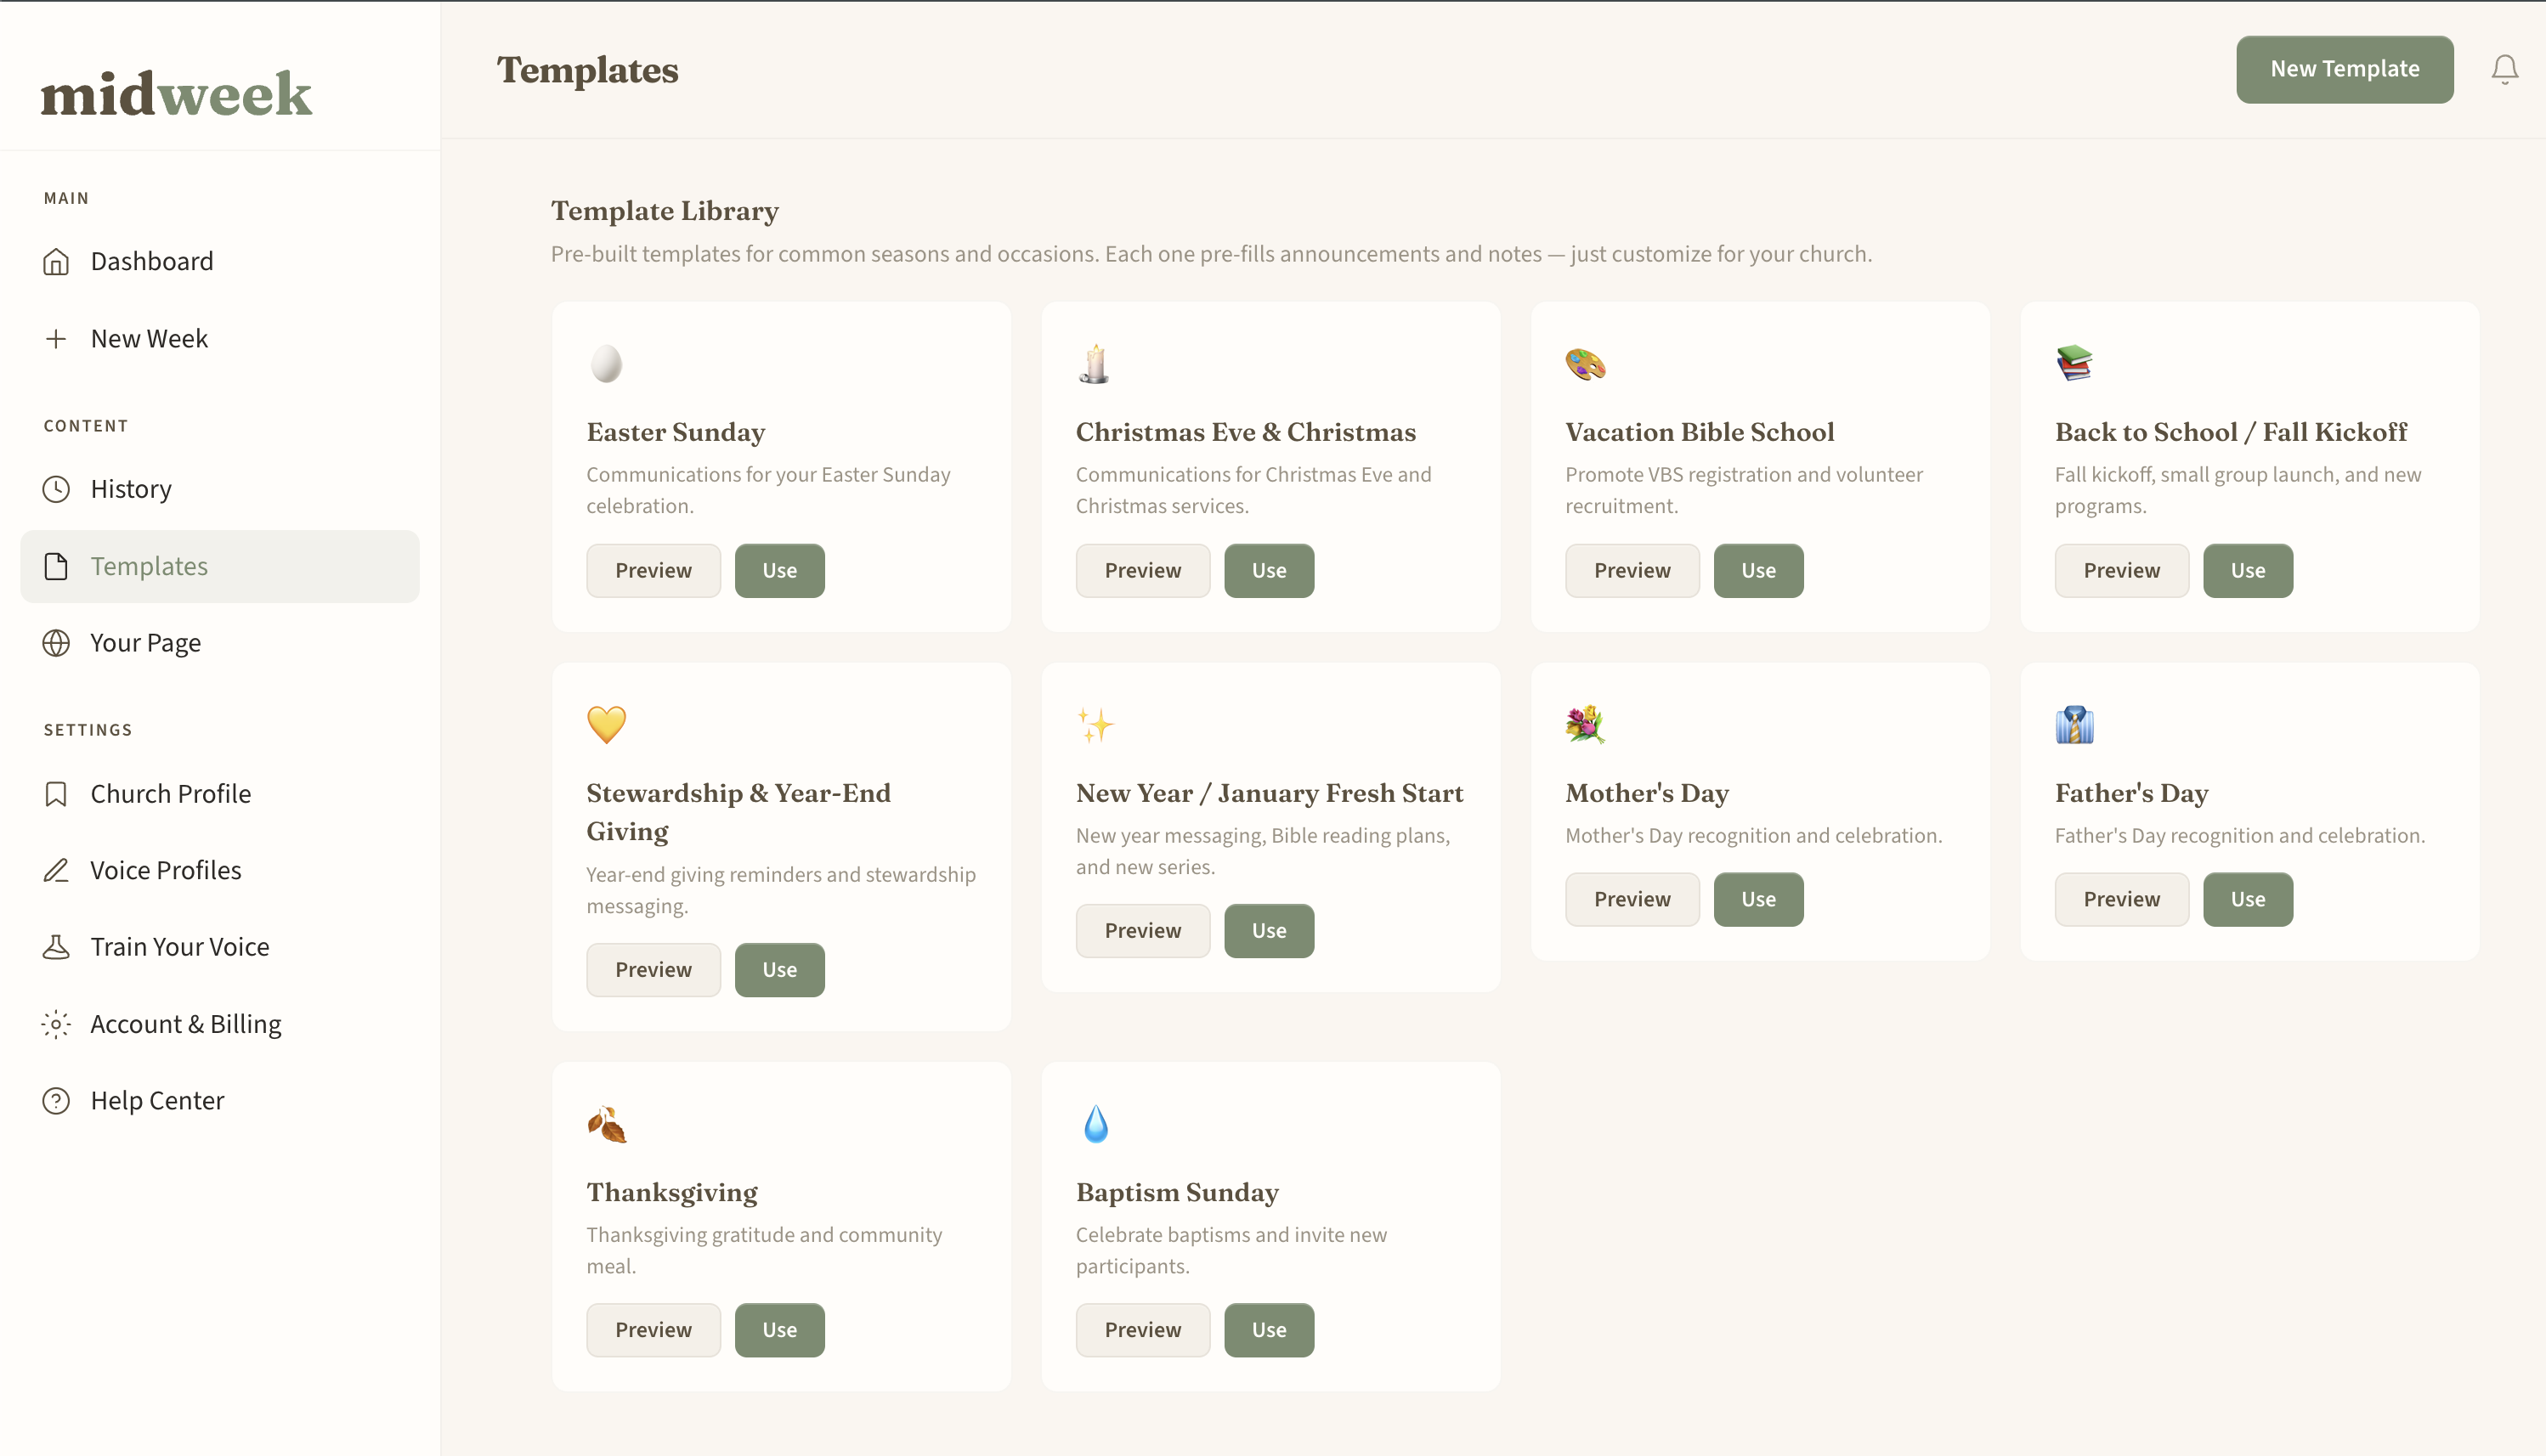Use the Father's Day template
2546x1456 pixels.
click(x=2247, y=899)
